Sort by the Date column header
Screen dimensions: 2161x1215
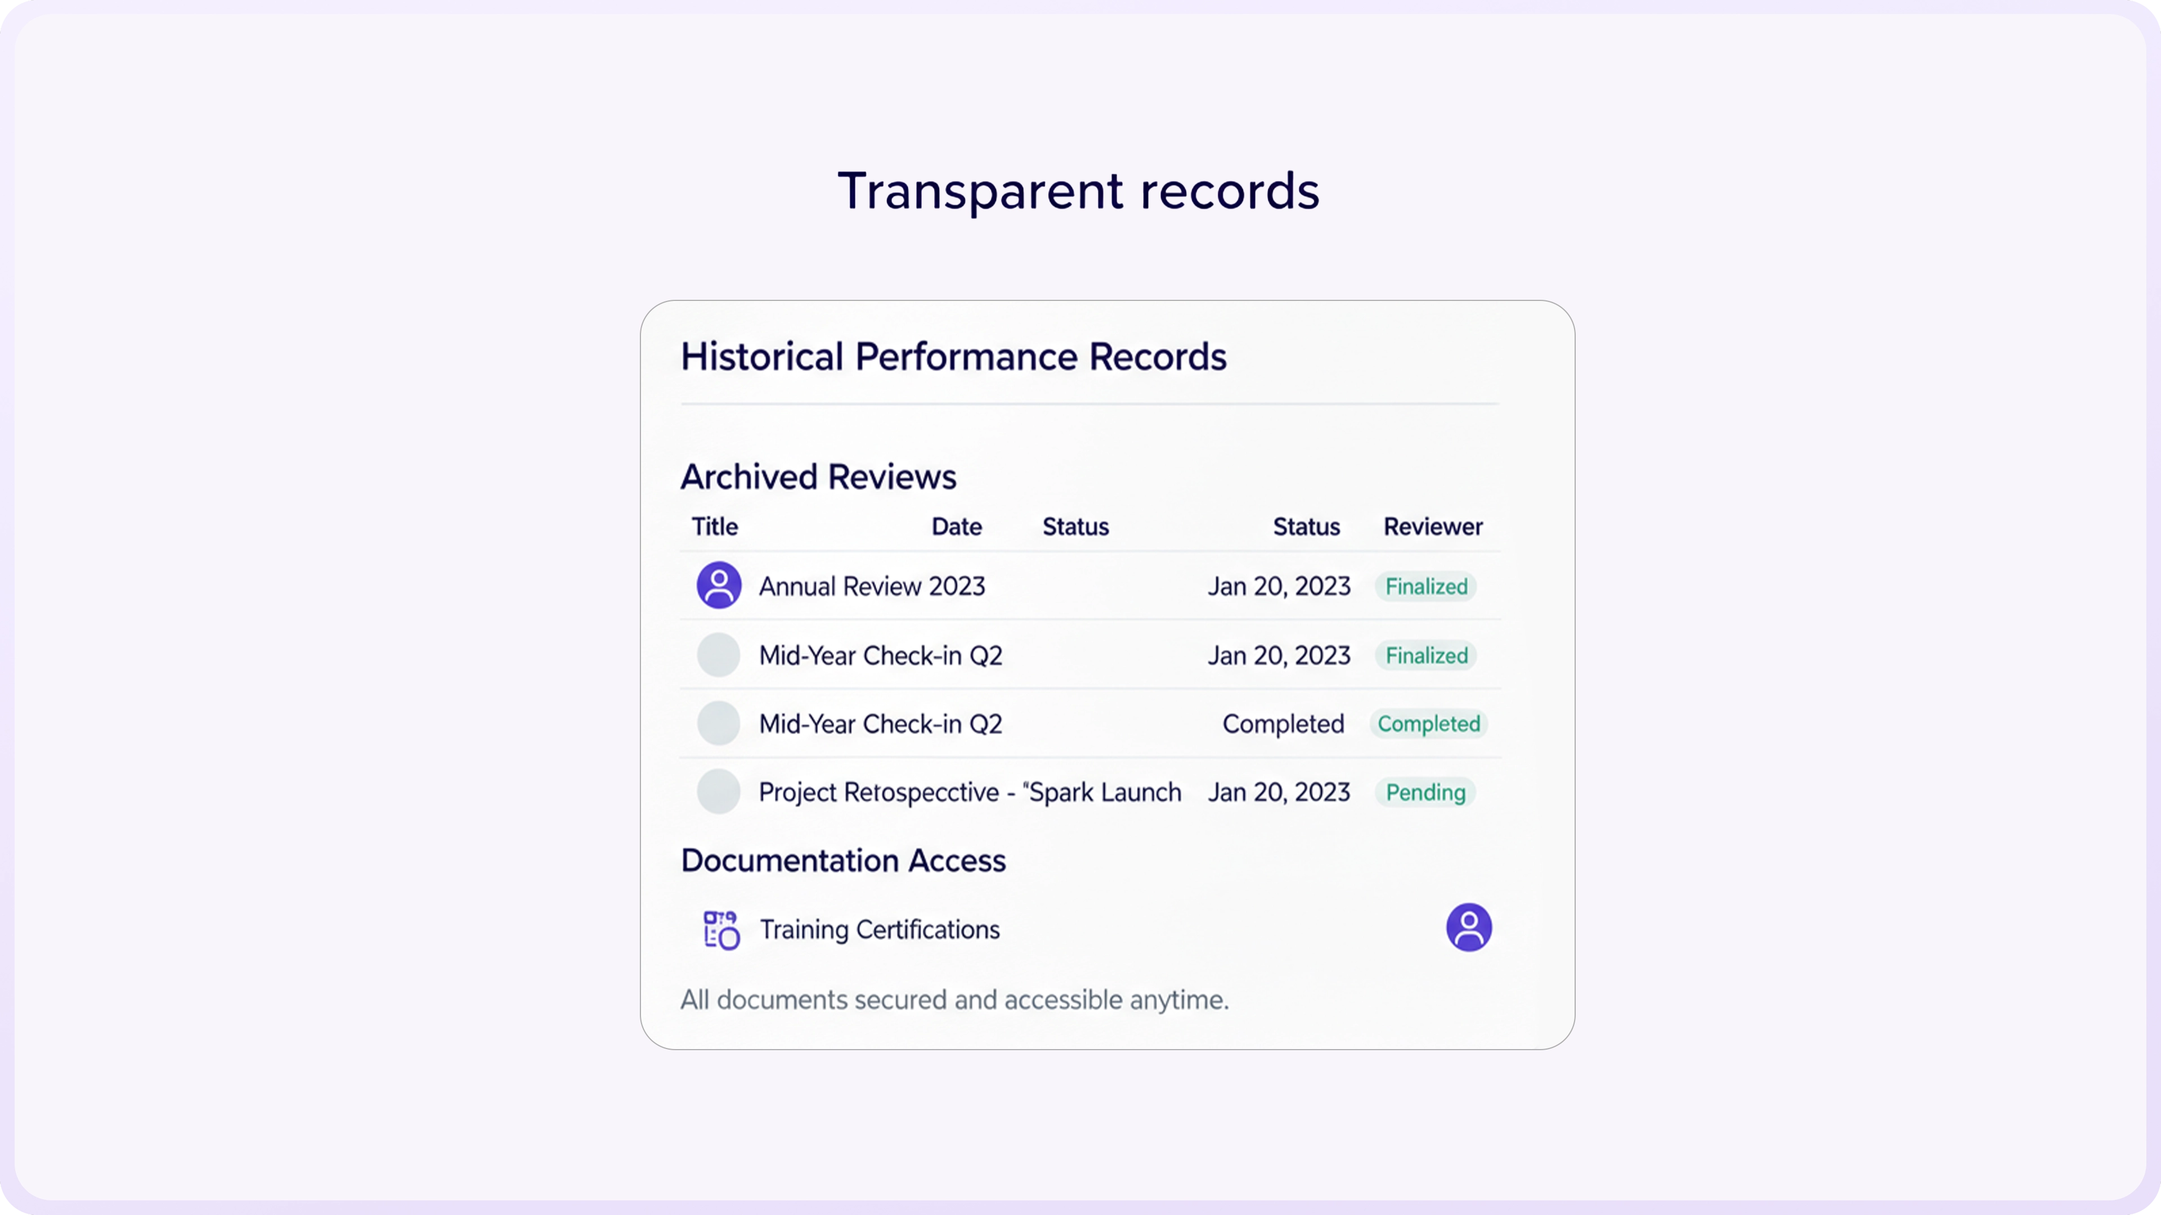pyautogui.click(x=956, y=526)
